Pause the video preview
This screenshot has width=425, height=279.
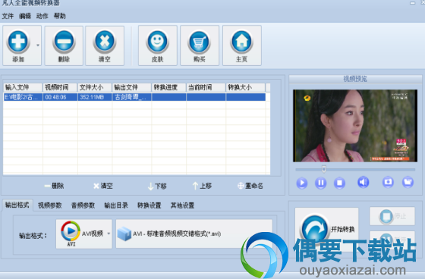click(320, 183)
